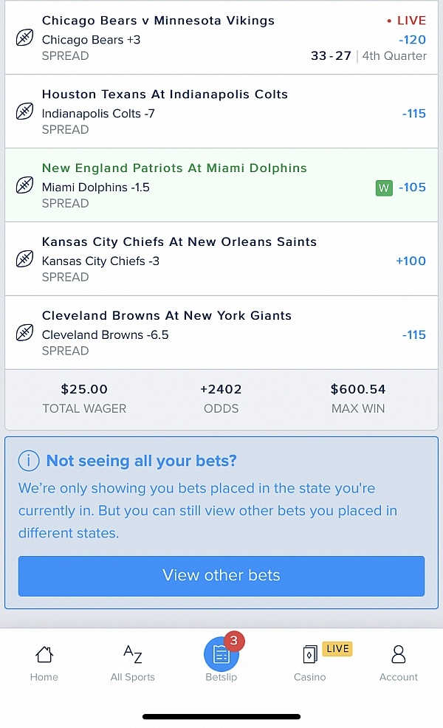Click the All Sports A-Z icon
The width and height of the screenshot is (443, 728).
click(133, 654)
